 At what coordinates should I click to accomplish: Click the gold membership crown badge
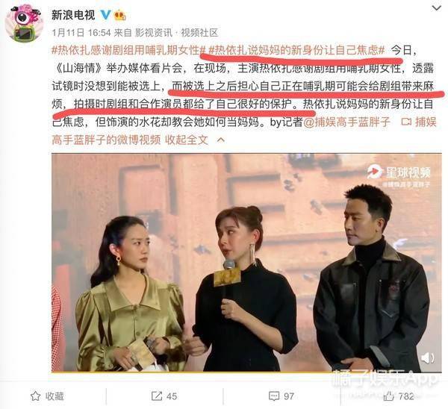pyautogui.click(x=119, y=15)
